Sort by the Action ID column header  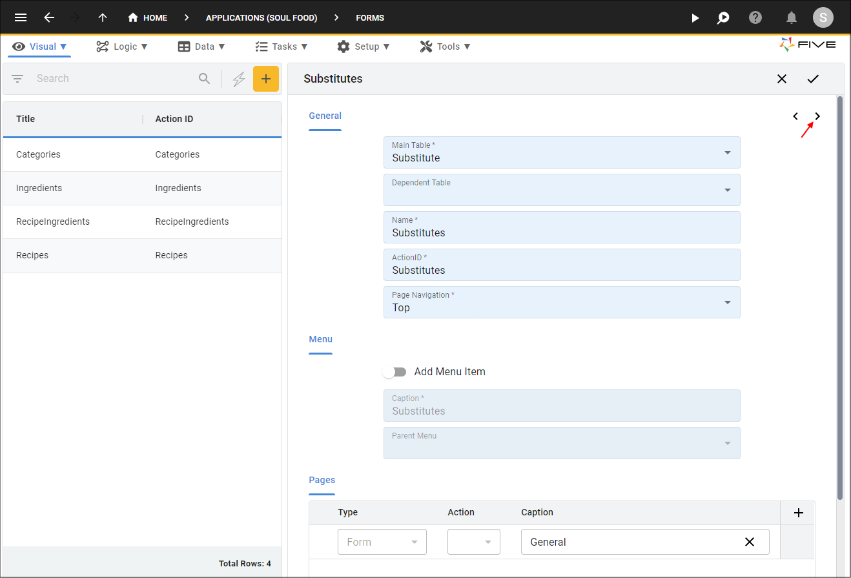pyautogui.click(x=174, y=119)
